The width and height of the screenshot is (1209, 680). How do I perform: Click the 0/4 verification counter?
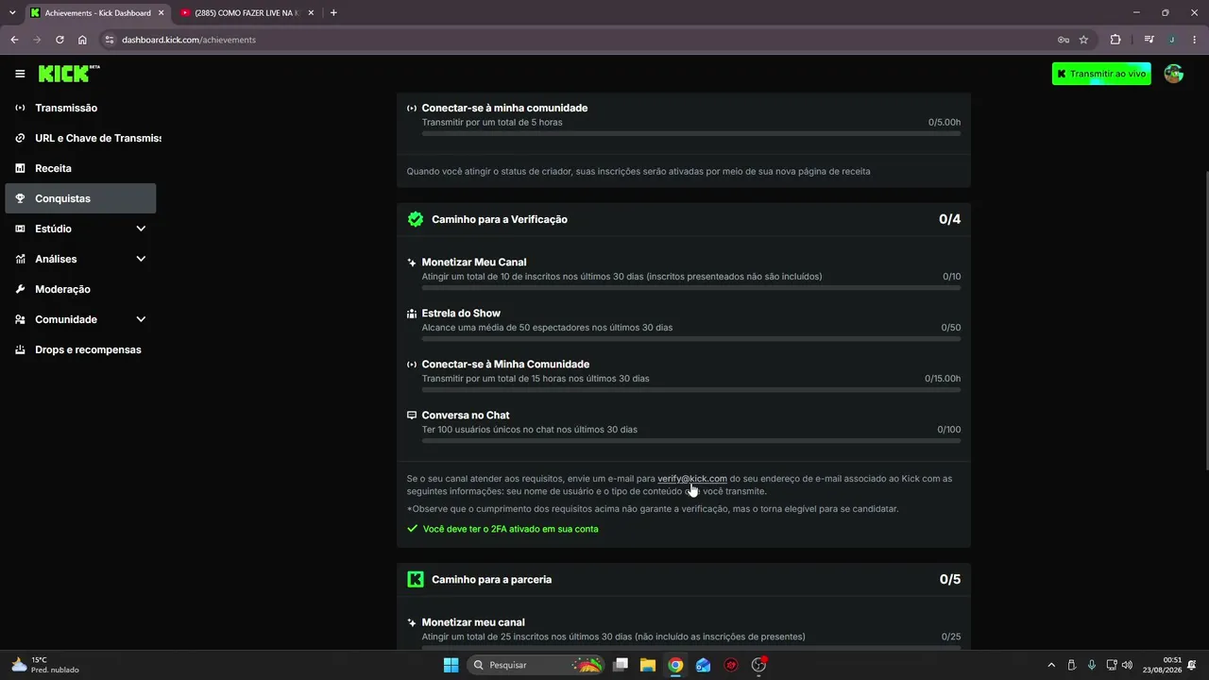949,219
